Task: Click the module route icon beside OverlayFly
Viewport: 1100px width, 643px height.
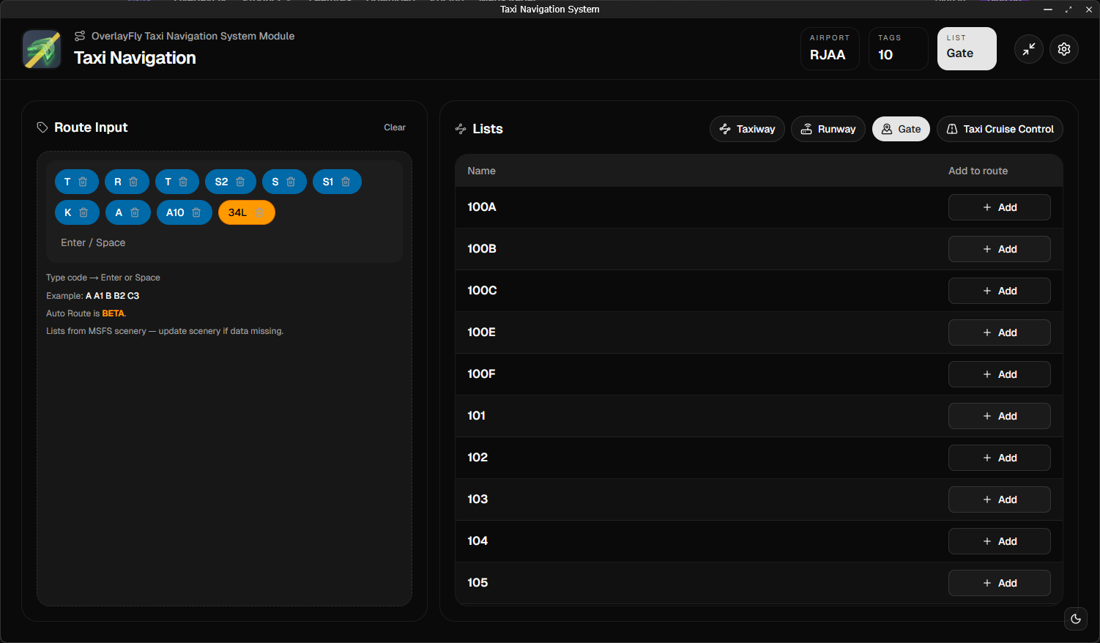Action: click(80, 36)
